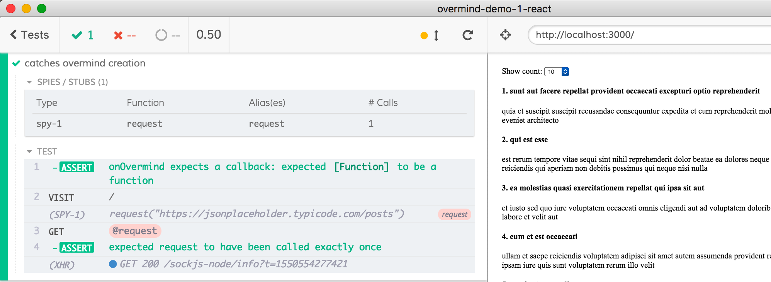Image resolution: width=771 pixels, height=282 pixels.
Task: Click the yellow macOS minimize button
Action: point(26,8)
